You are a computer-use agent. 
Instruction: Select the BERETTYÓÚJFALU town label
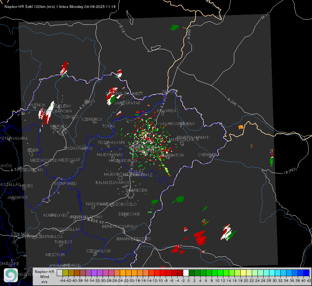[120, 226]
